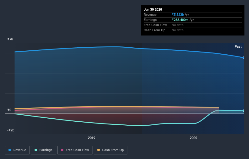Click the 2020 x-axis label
This screenshot has width=249, height=159.
click(x=193, y=138)
